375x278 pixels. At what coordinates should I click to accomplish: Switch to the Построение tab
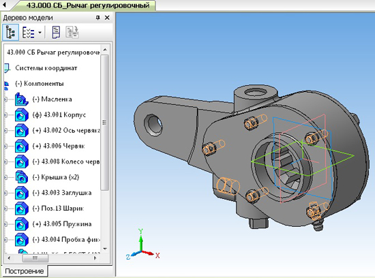(x=24, y=271)
